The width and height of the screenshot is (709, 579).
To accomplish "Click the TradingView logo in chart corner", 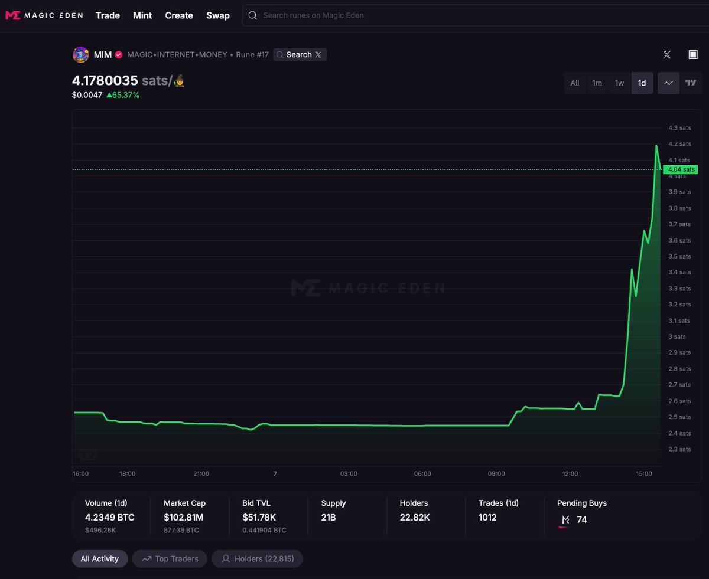I will pyautogui.click(x=87, y=454).
